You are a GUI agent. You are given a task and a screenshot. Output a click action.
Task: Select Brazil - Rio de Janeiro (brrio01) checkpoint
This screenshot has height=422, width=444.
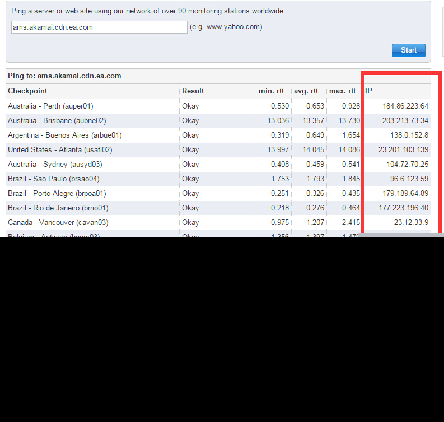point(58,208)
